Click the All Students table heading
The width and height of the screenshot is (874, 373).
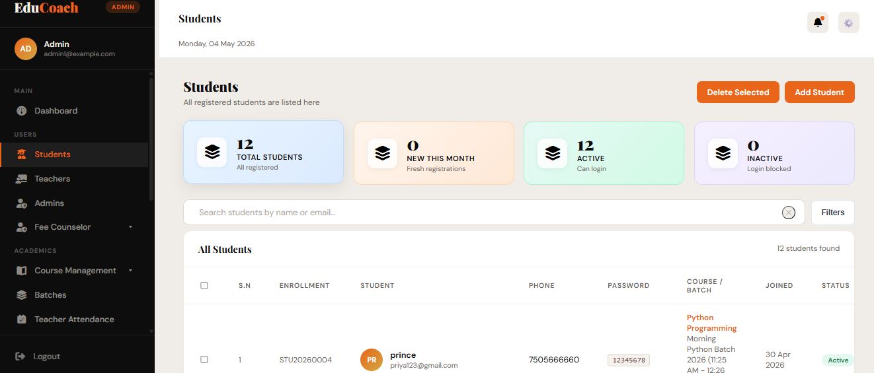pyautogui.click(x=225, y=250)
